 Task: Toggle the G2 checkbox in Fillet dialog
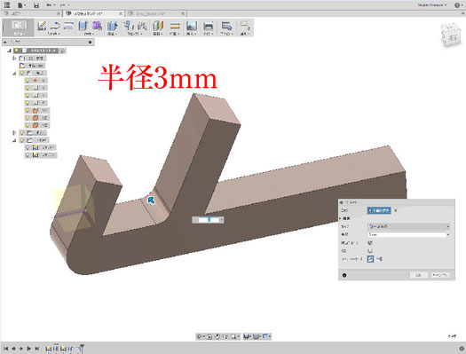[370, 251]
